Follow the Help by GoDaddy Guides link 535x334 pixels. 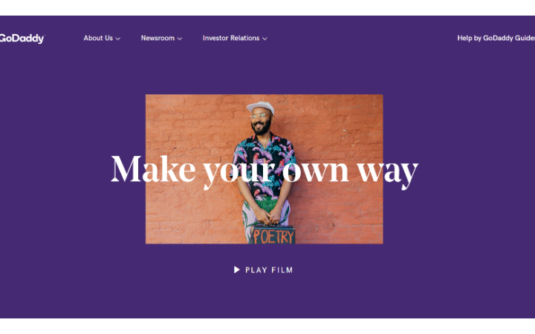click(x=496, y=38)
